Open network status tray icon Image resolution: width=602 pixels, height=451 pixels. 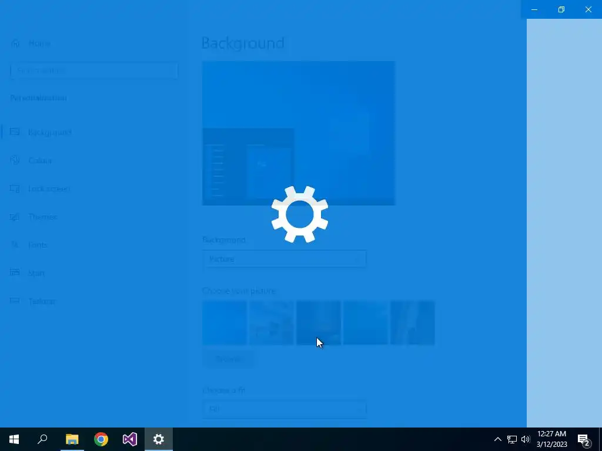(x=512, y=439)
